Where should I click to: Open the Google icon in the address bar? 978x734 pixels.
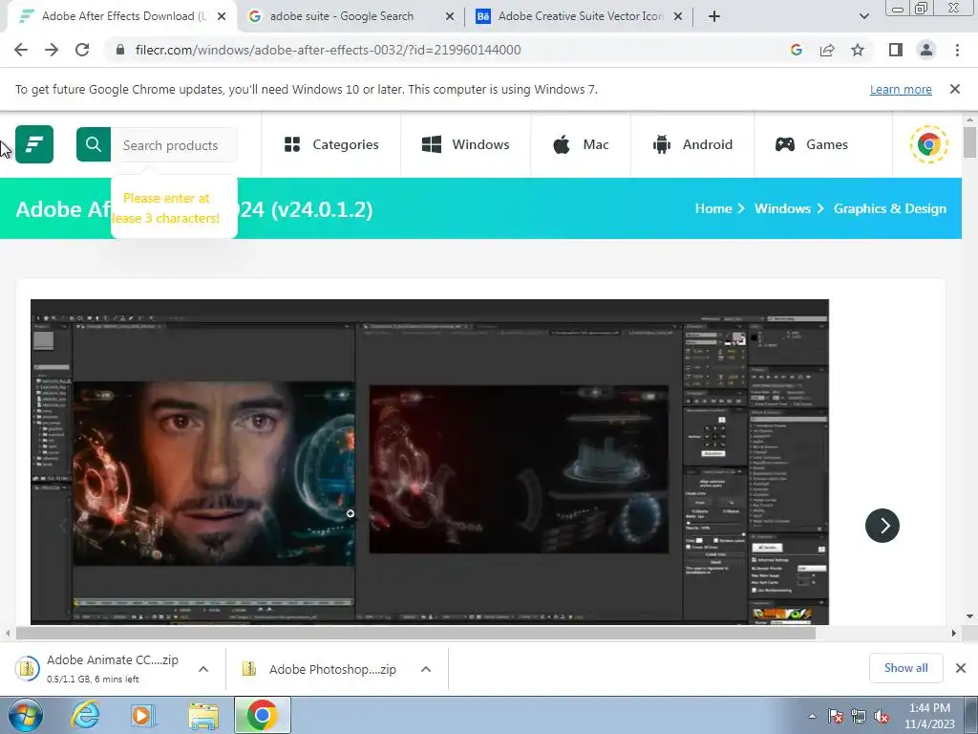point(796,50)
